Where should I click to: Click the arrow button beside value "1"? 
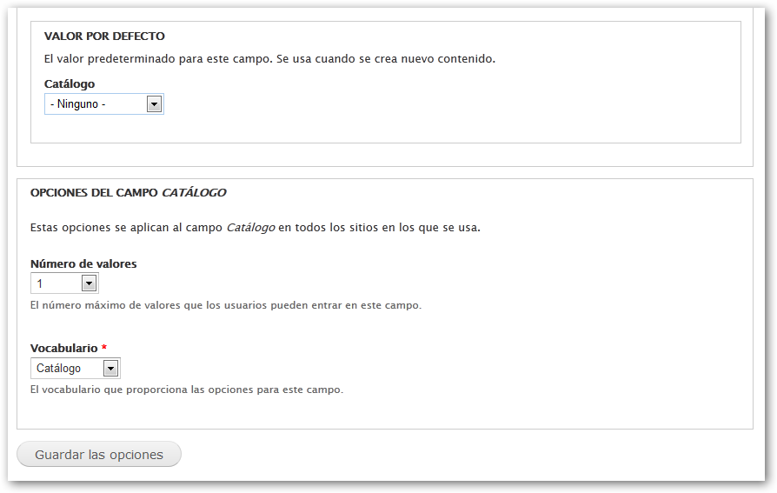point(89,283)
